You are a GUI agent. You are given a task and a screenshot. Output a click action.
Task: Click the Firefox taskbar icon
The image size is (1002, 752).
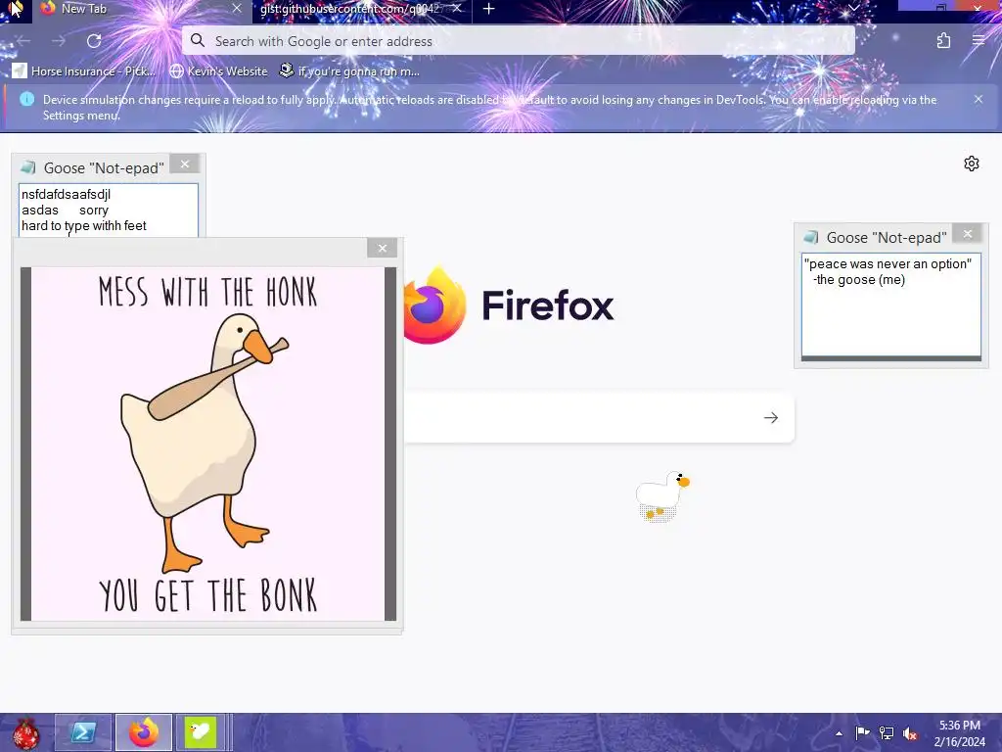144,732
